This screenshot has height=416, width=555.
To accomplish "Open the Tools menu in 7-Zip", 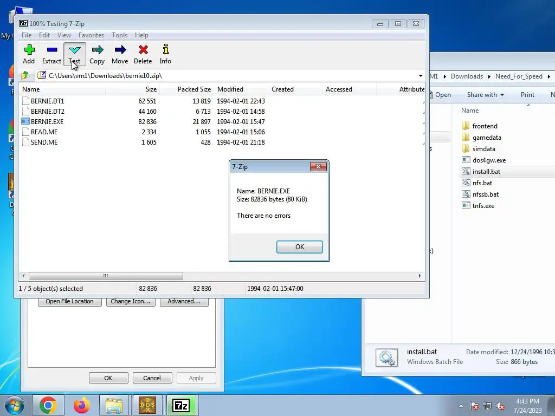I will [119, 35].
